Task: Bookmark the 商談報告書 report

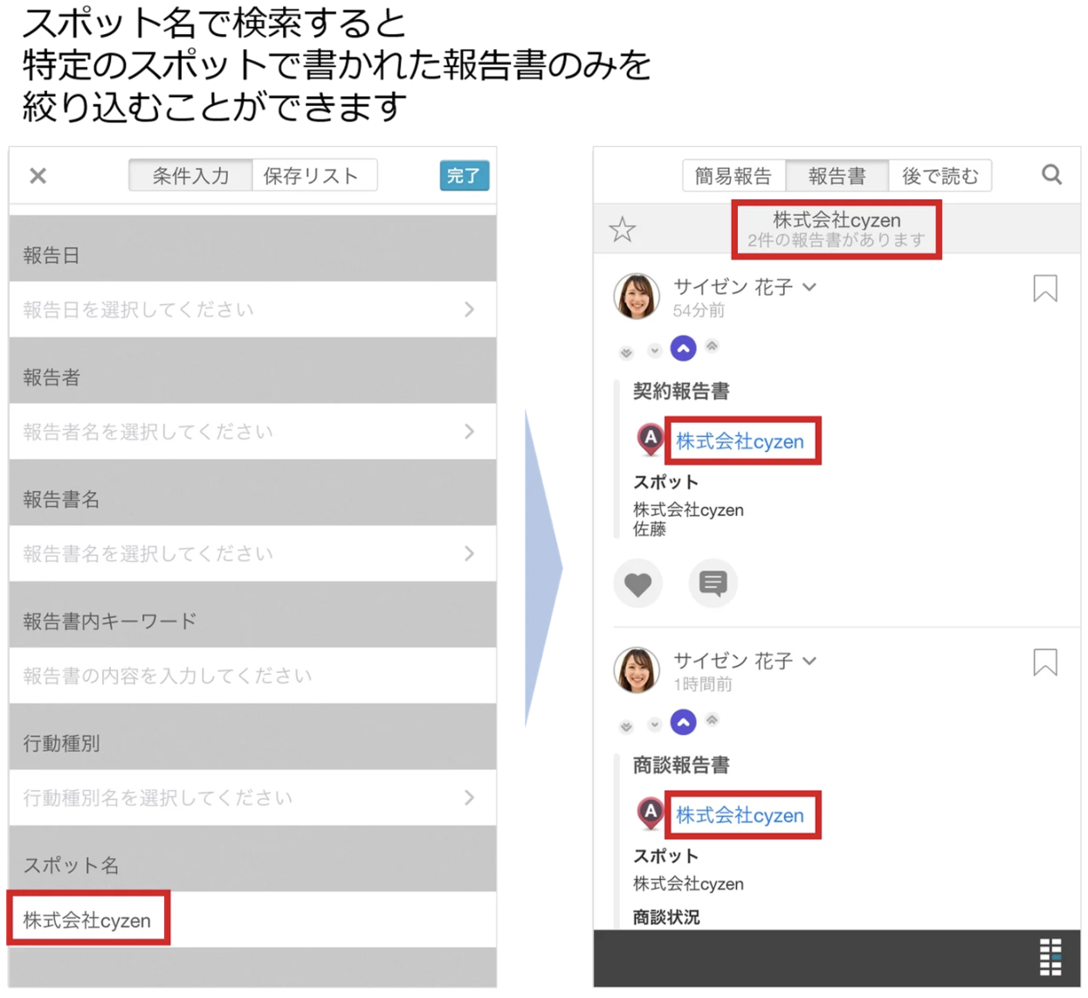Action: coord(1045,662)
